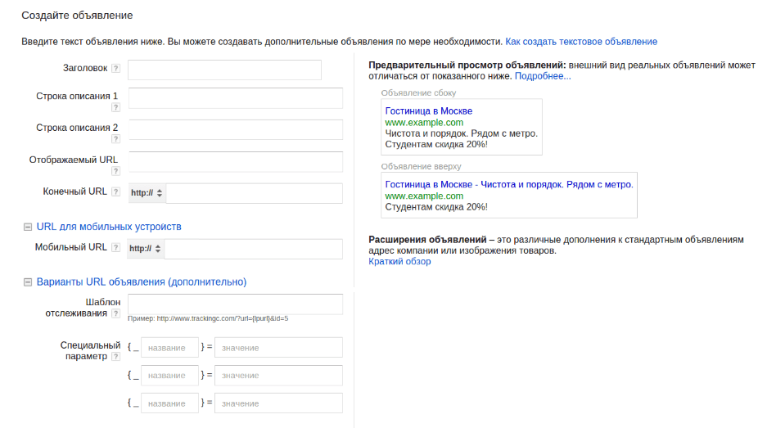Click the Подробнее... link
Image resolution: width=758 pixels, height=428 pixels.
click(x=543, y=76)
